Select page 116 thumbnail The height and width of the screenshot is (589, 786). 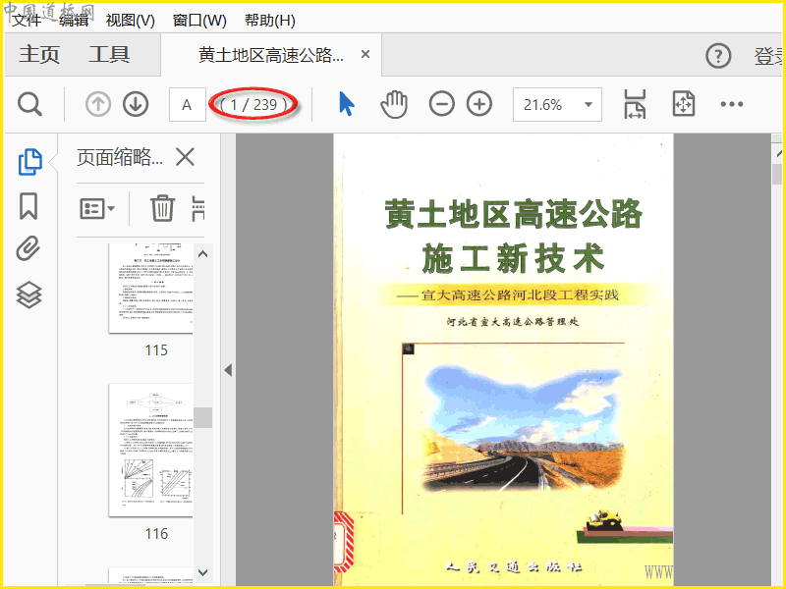(x=151, y=450)
